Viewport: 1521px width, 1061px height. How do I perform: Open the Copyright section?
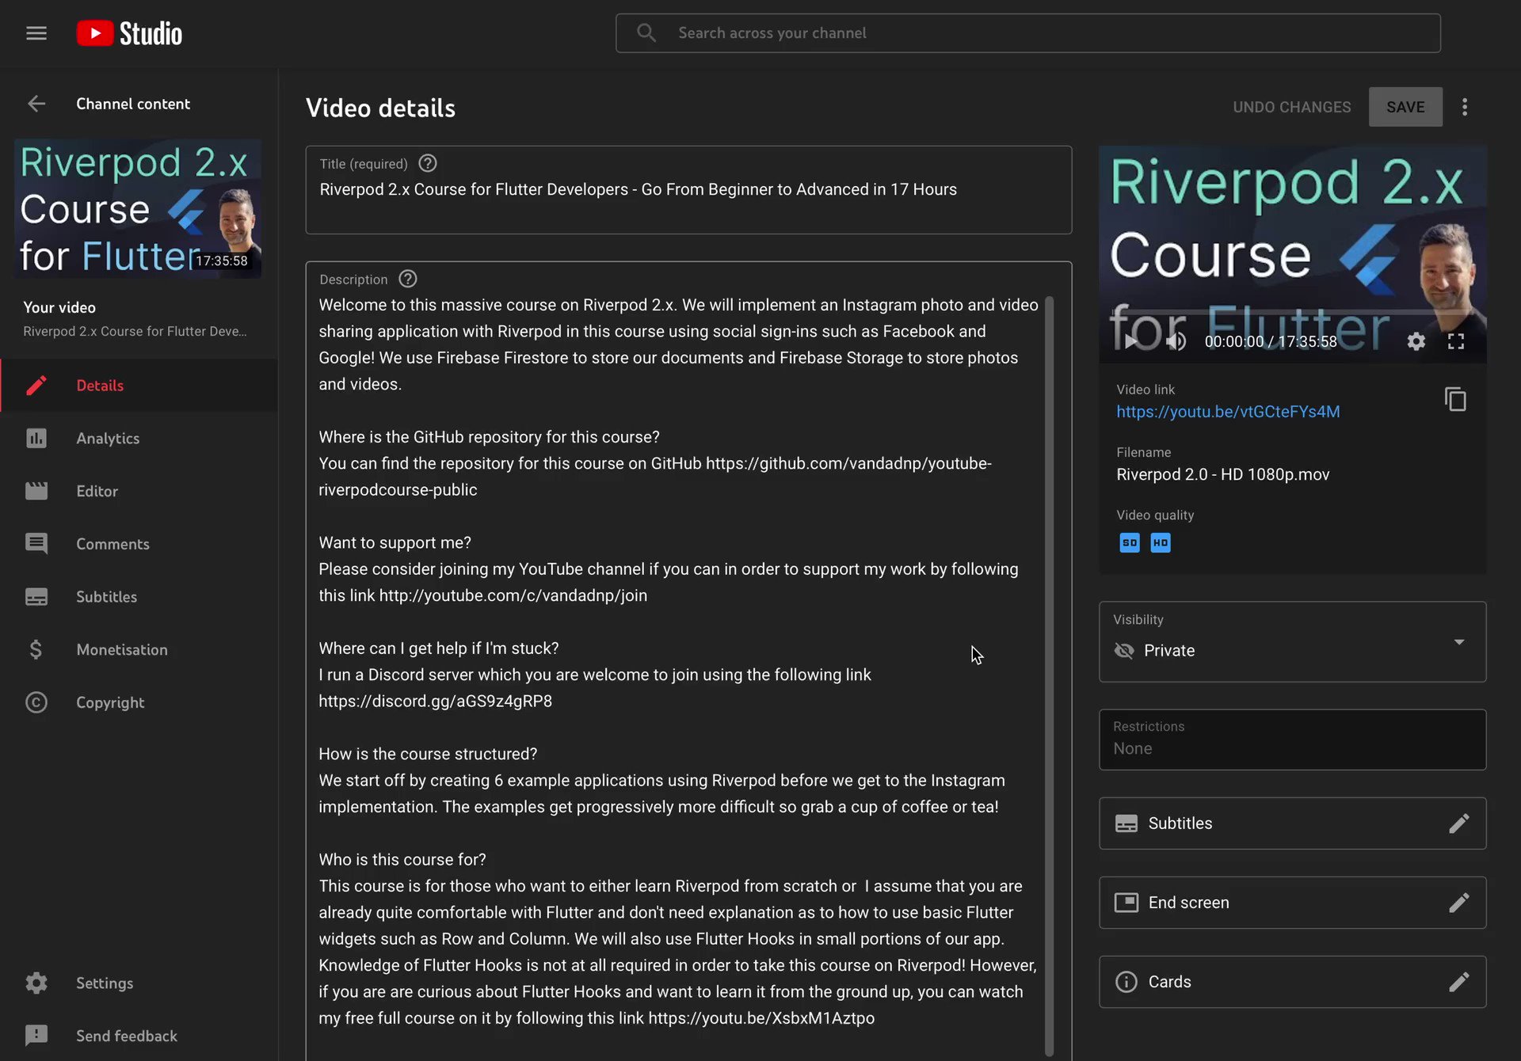click(x=139, y=702)
